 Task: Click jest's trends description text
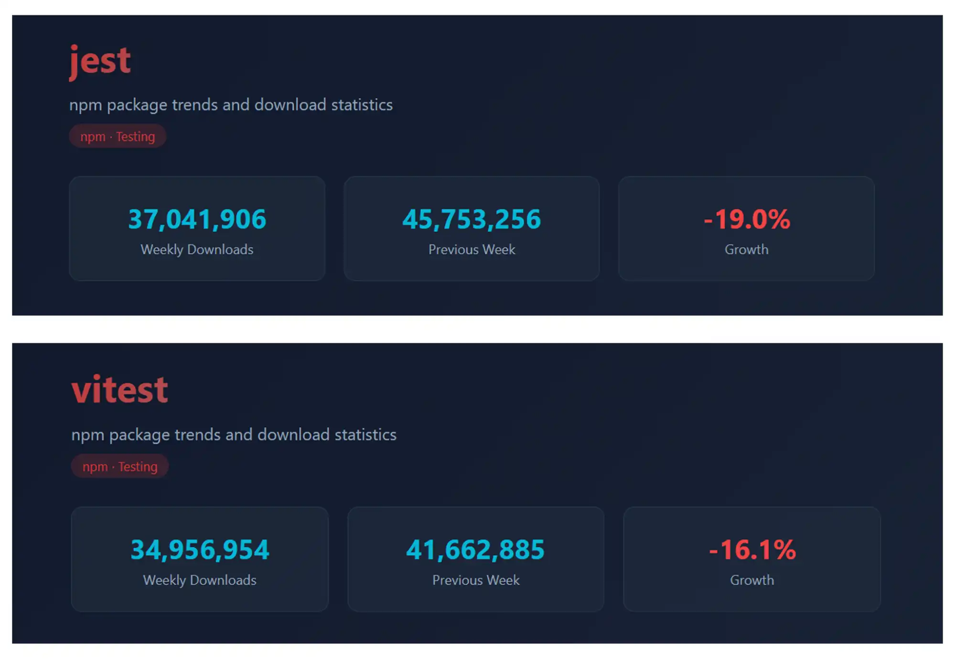231,105
